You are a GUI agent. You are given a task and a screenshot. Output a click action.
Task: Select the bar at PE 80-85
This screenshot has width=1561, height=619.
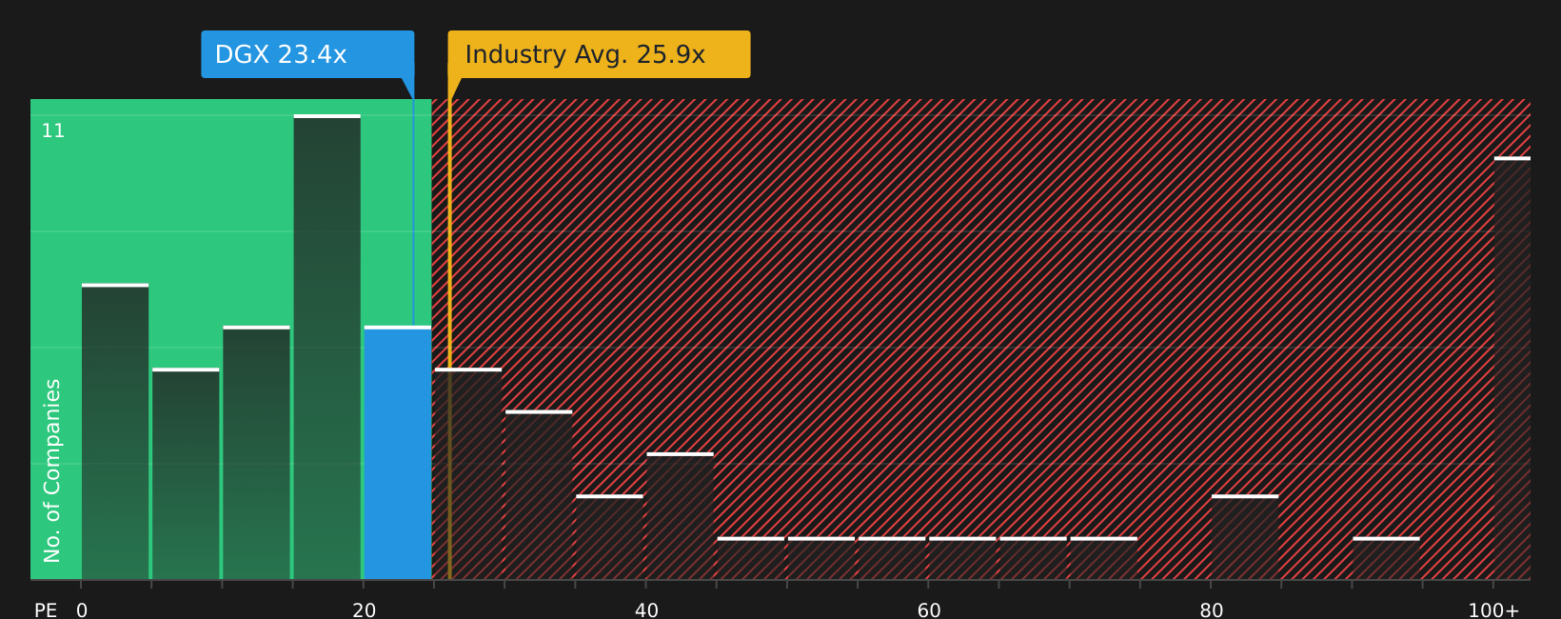point(1245,538)
